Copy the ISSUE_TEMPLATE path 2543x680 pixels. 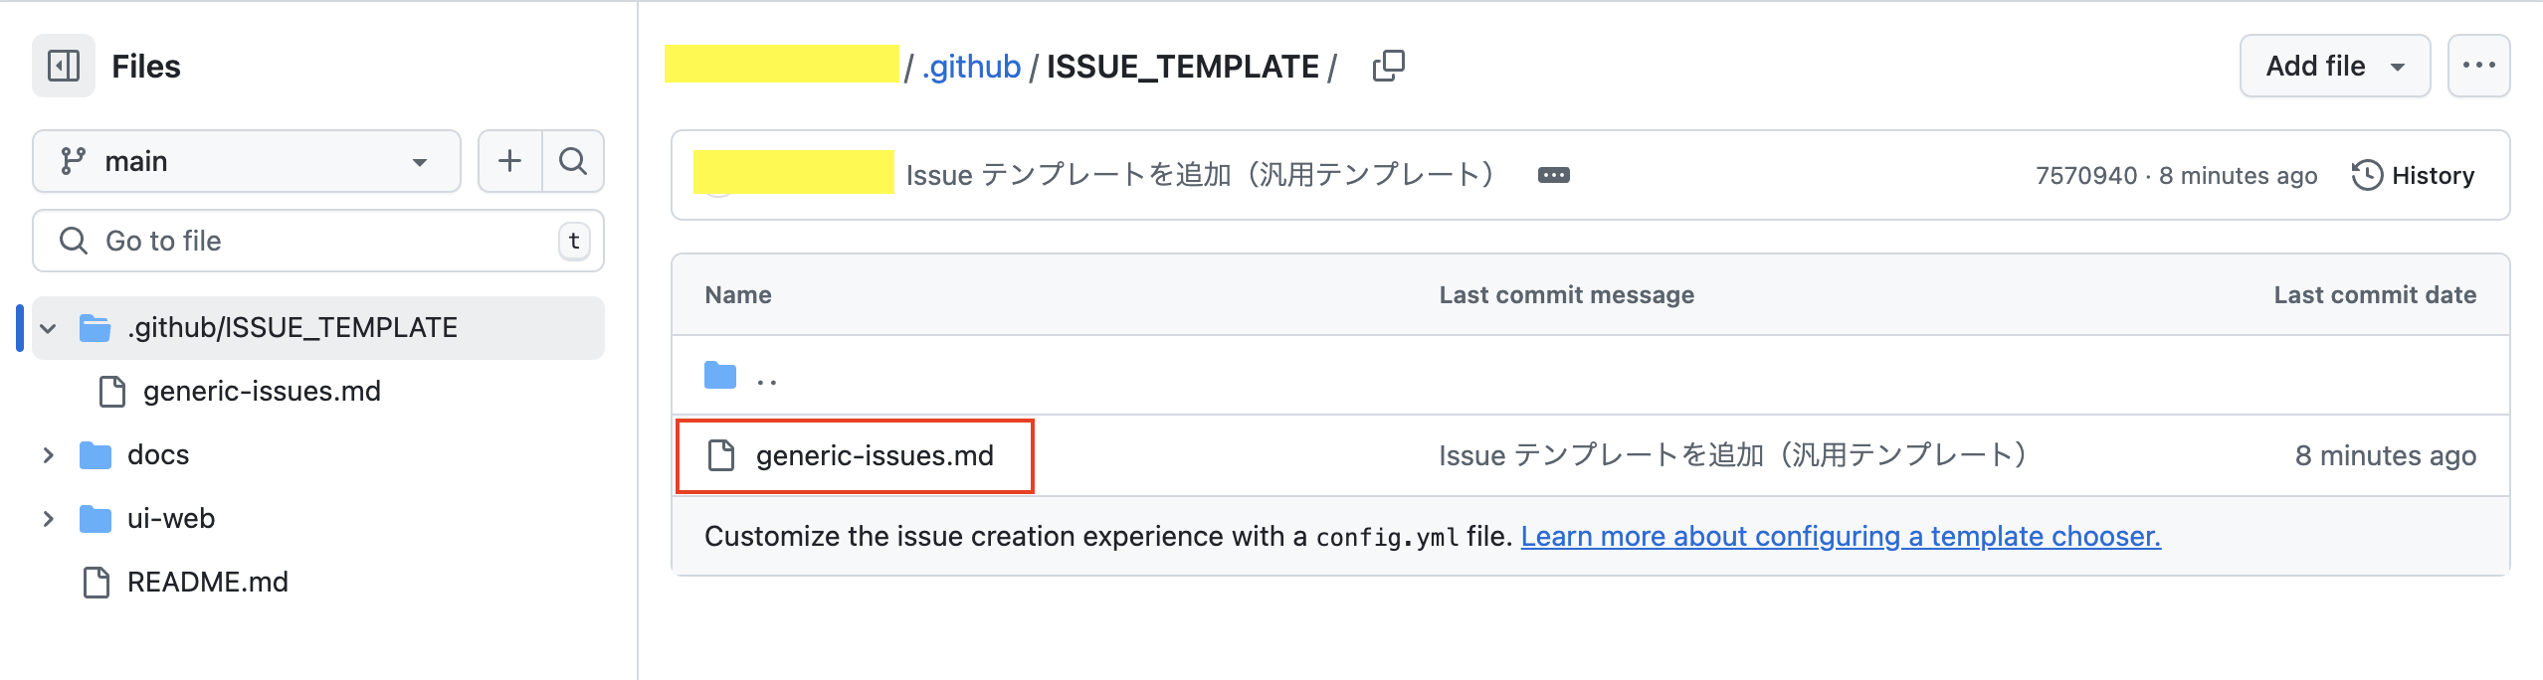[x=1387, y=65]
